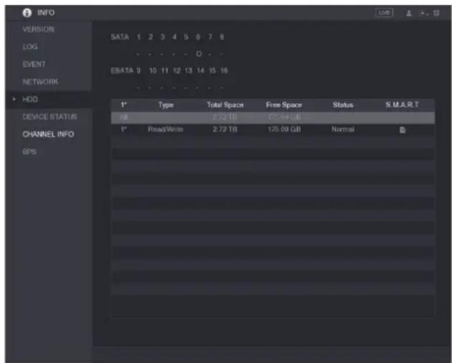Click the SATA label

point(120,37)
